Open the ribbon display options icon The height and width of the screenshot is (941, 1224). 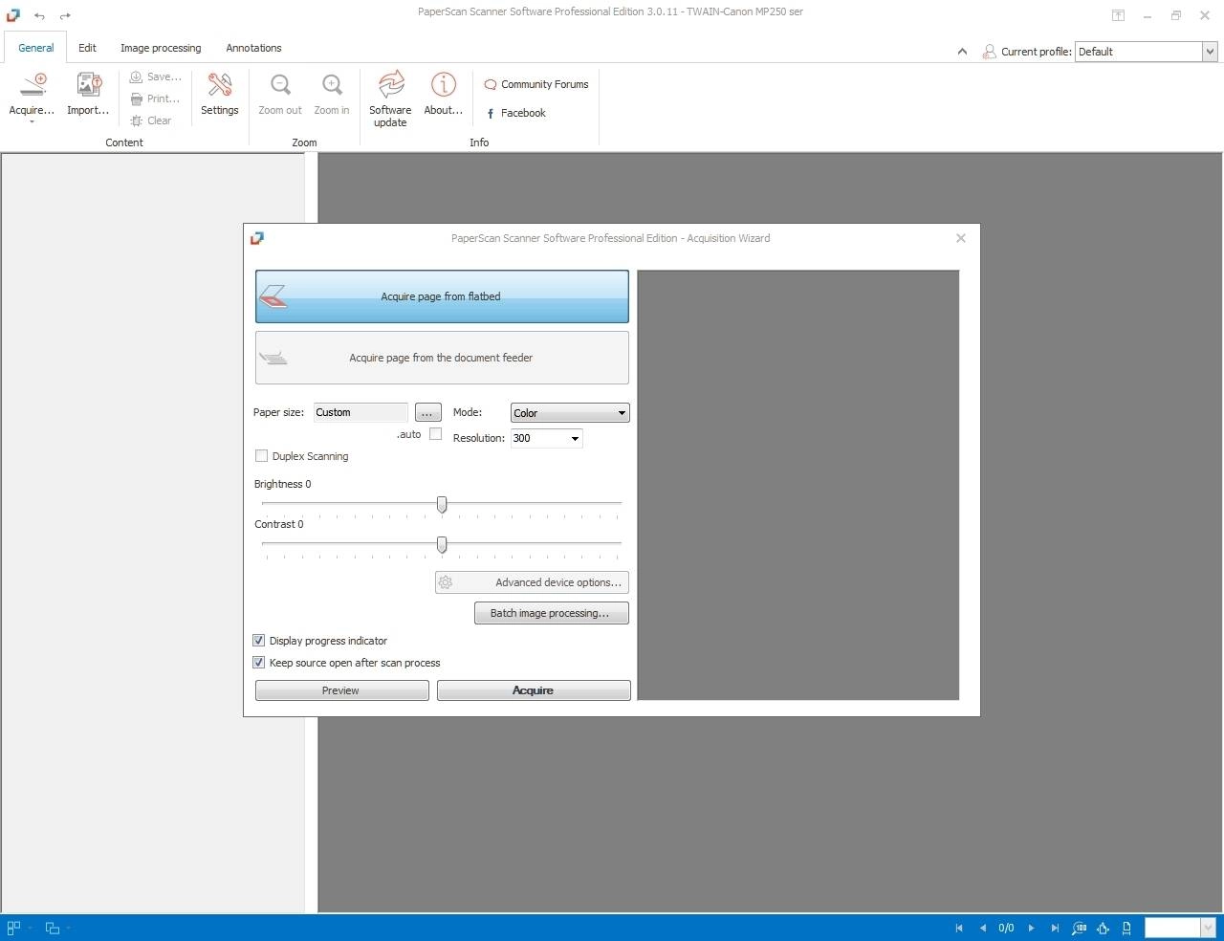[1118, 15]
